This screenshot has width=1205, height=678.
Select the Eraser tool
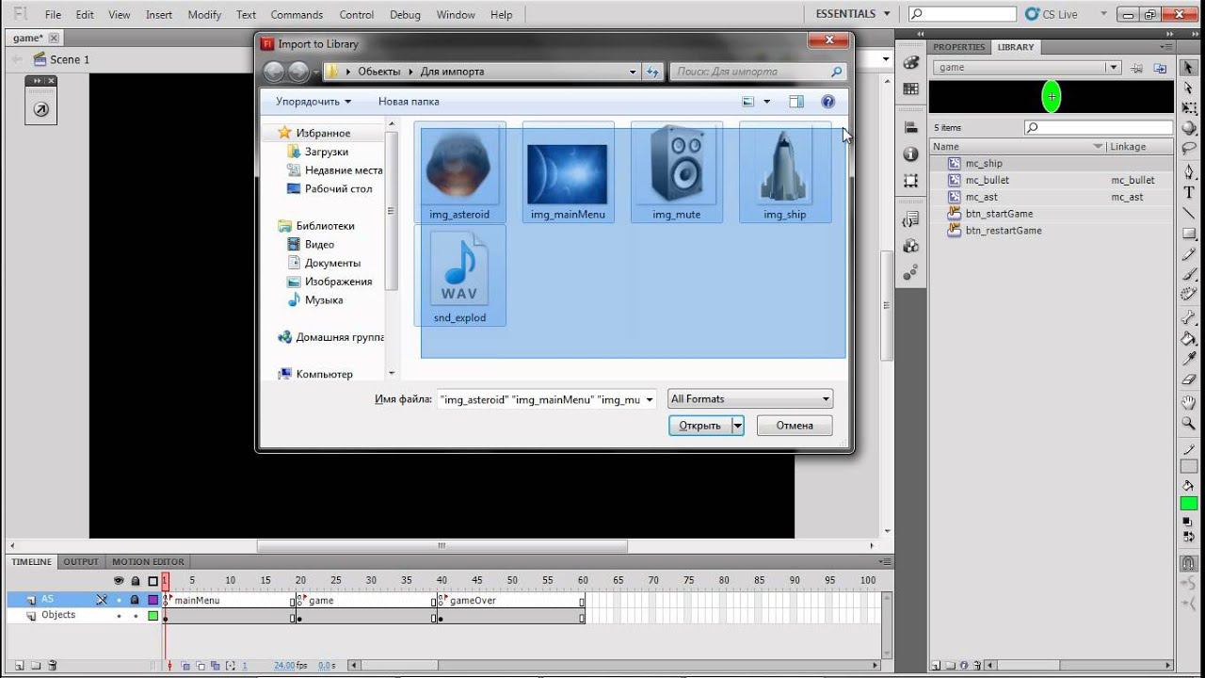pyautogui.click(x=1189, y=379)
